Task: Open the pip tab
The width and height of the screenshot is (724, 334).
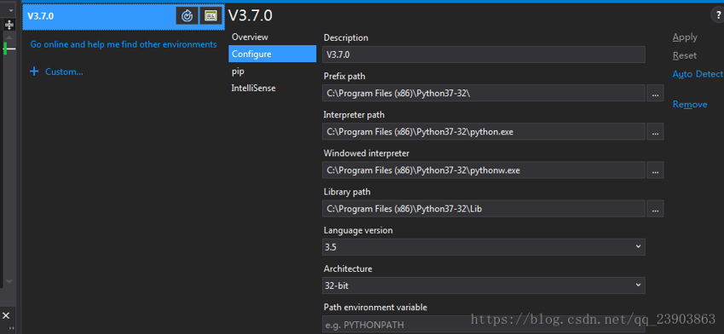Action: point(238,71)
